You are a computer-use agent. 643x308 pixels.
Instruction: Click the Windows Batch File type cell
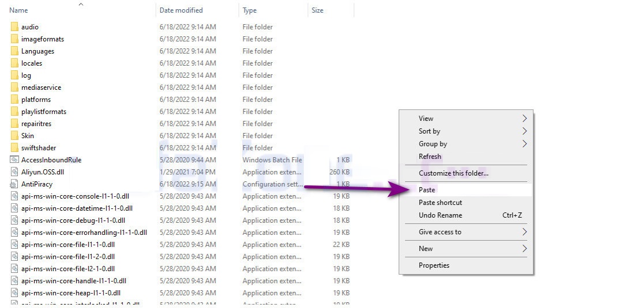click(x=272, y=159)
